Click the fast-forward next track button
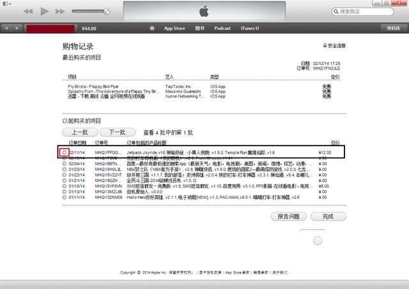Viewport: 409px width, 289px height. [59, 11]
